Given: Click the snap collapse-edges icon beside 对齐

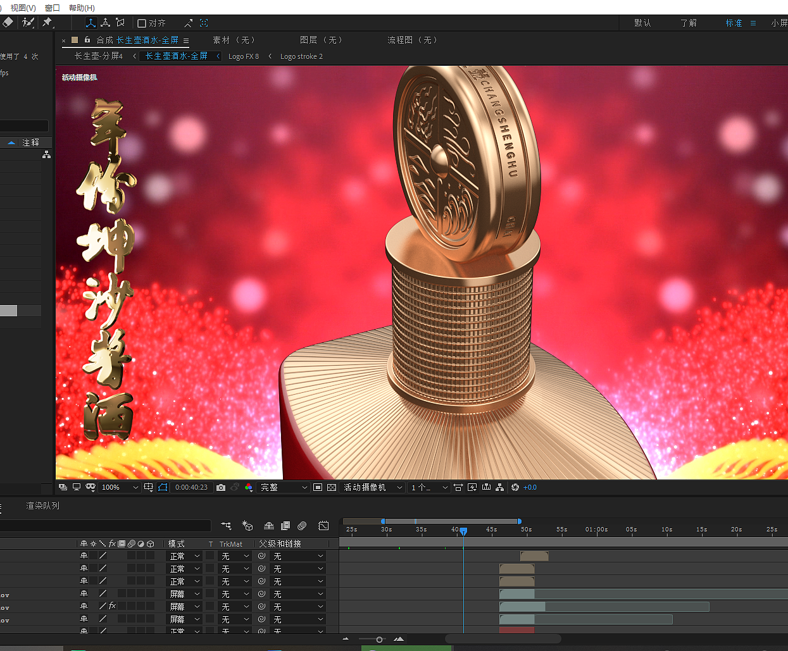Looking at the screenshot, I should coord(188,23).
